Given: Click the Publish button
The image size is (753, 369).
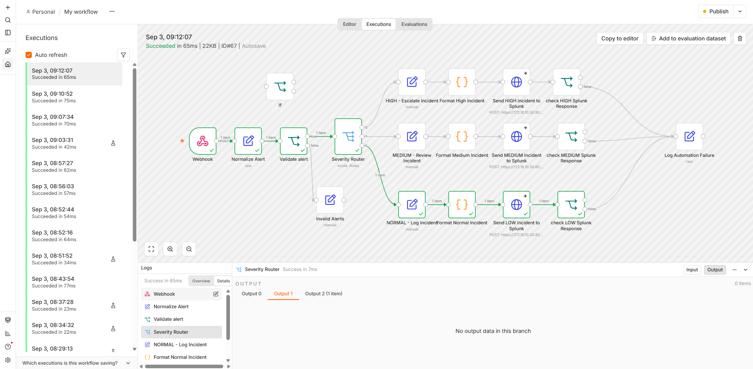Looking at the screenshot, I should point(716,11).
